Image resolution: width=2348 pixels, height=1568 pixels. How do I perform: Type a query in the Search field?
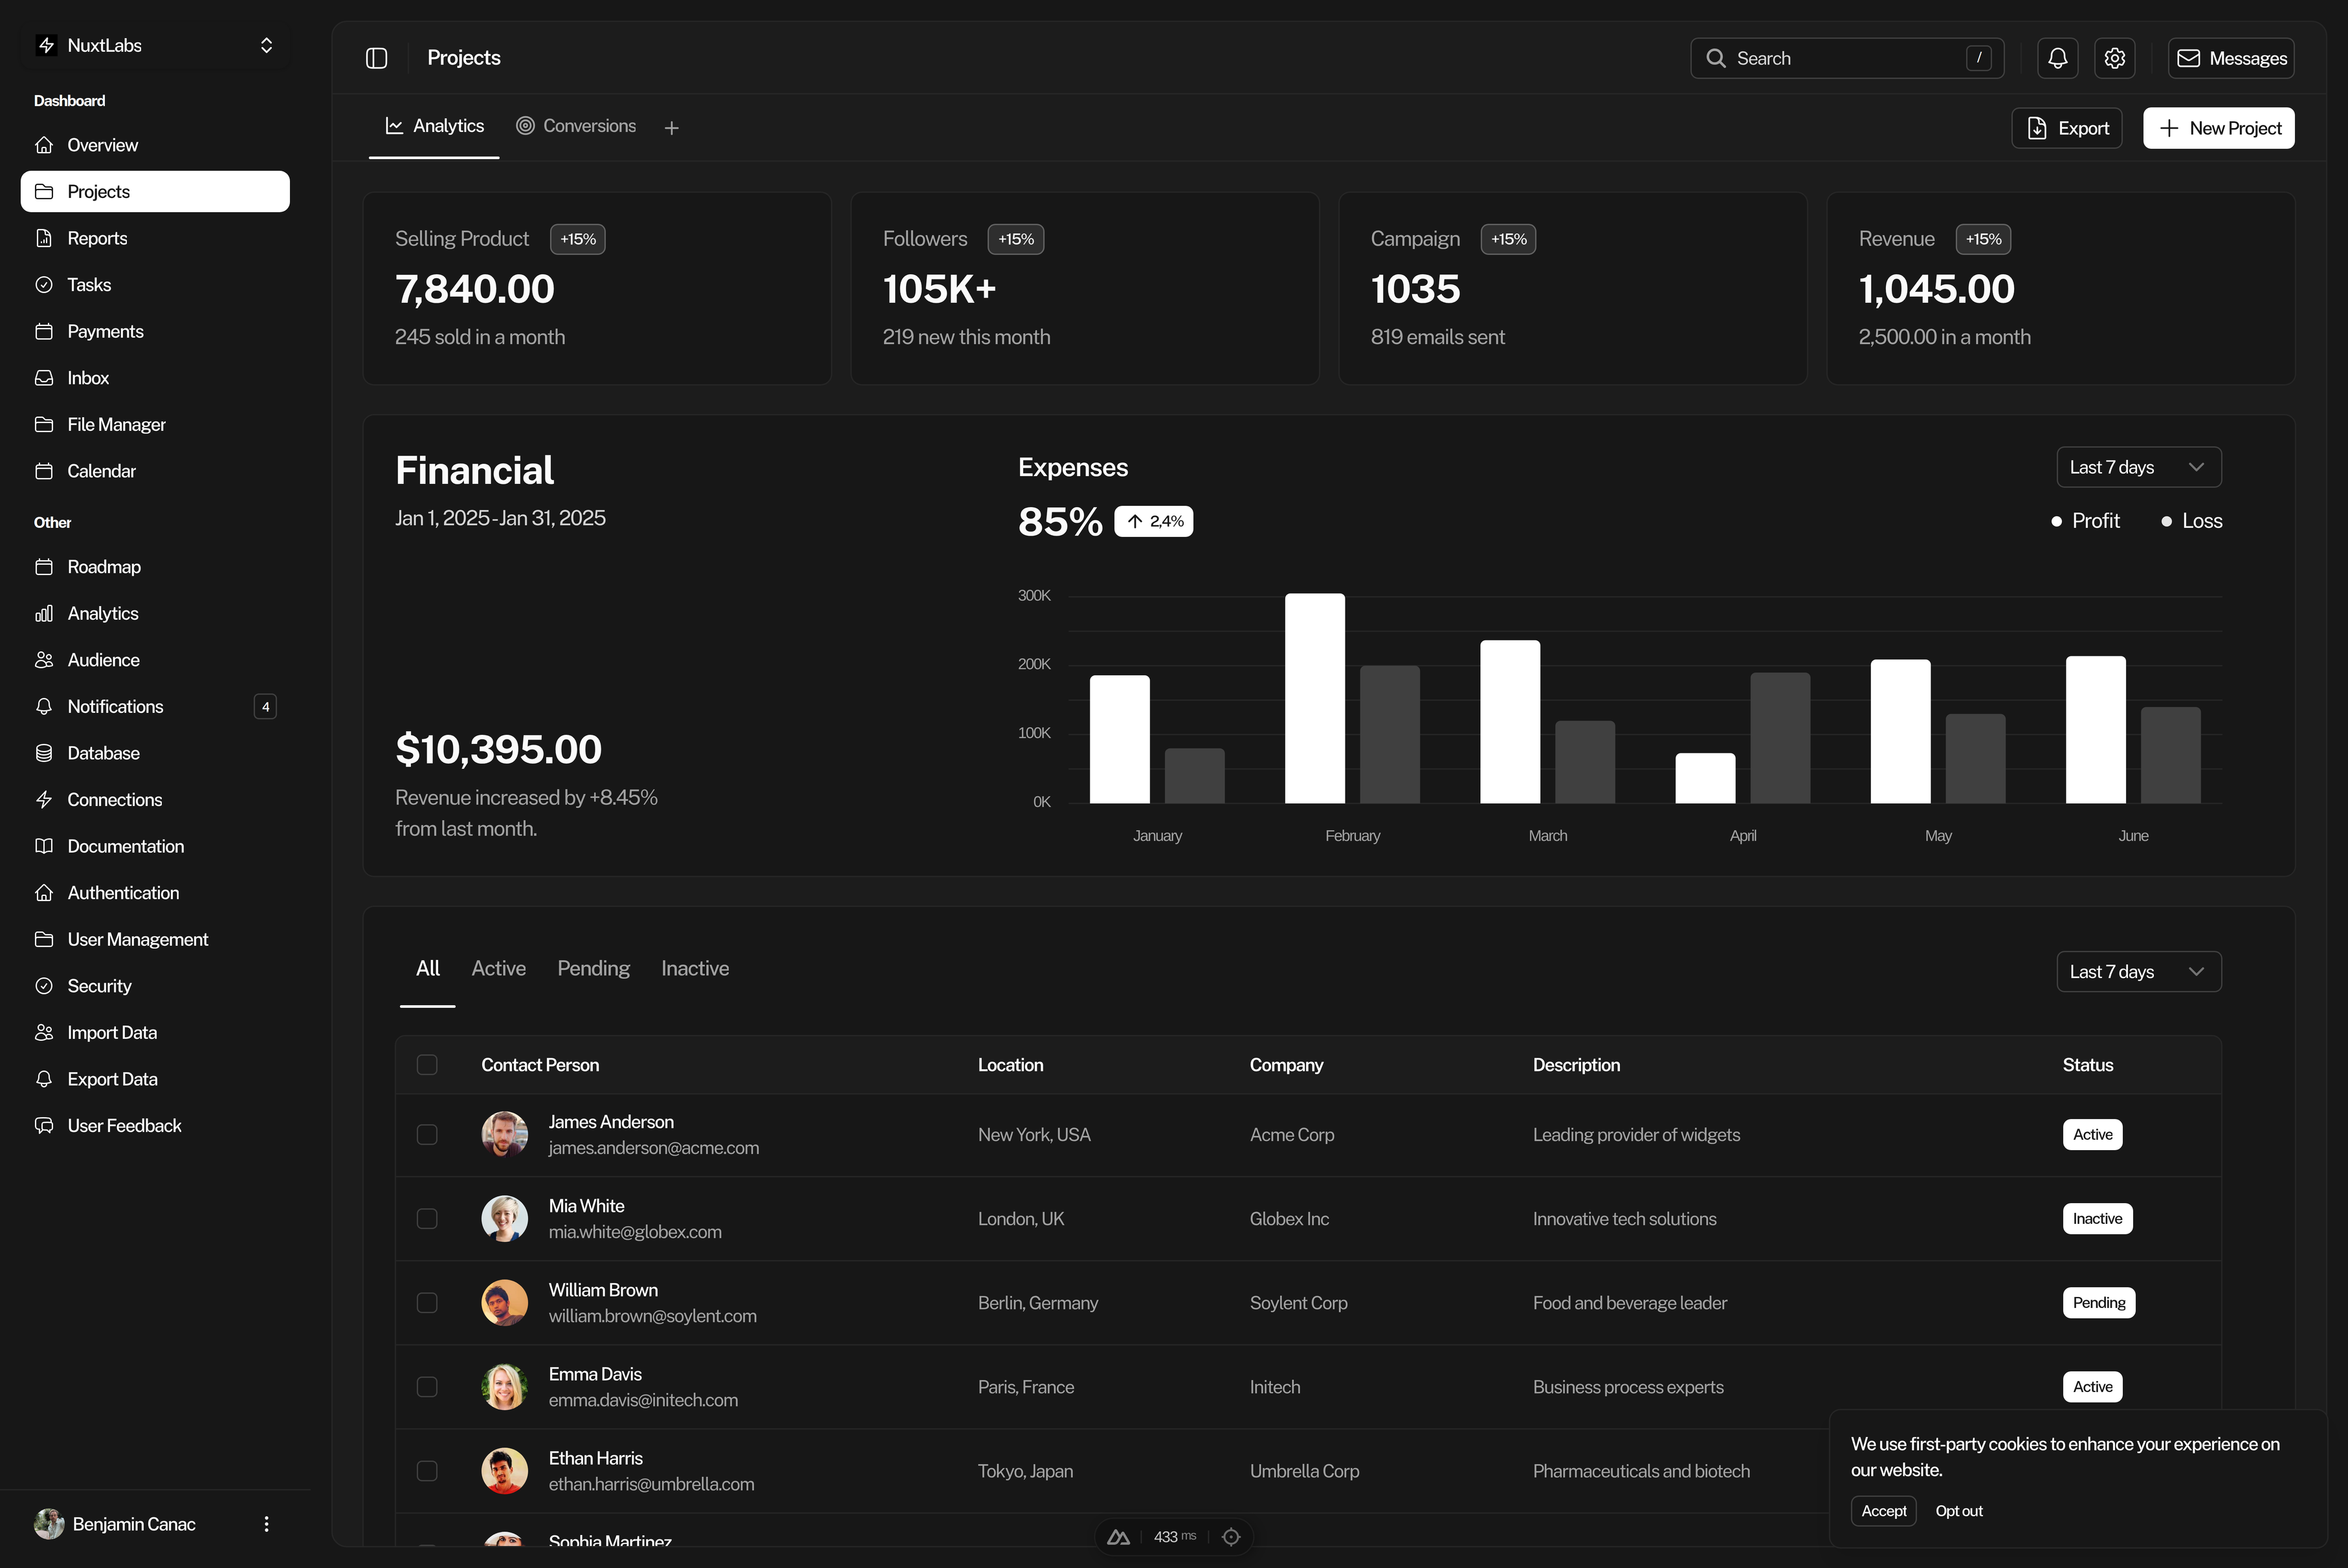coord(1846,57)
